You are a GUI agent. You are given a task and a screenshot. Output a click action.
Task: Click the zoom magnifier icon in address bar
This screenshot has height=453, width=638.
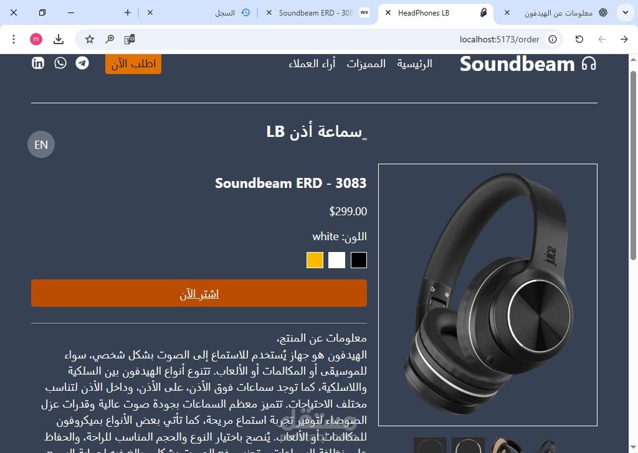(x=110, y=39)
